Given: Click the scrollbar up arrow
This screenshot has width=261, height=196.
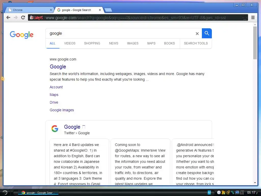Looking at the screenshot, I should pos(255,24).
